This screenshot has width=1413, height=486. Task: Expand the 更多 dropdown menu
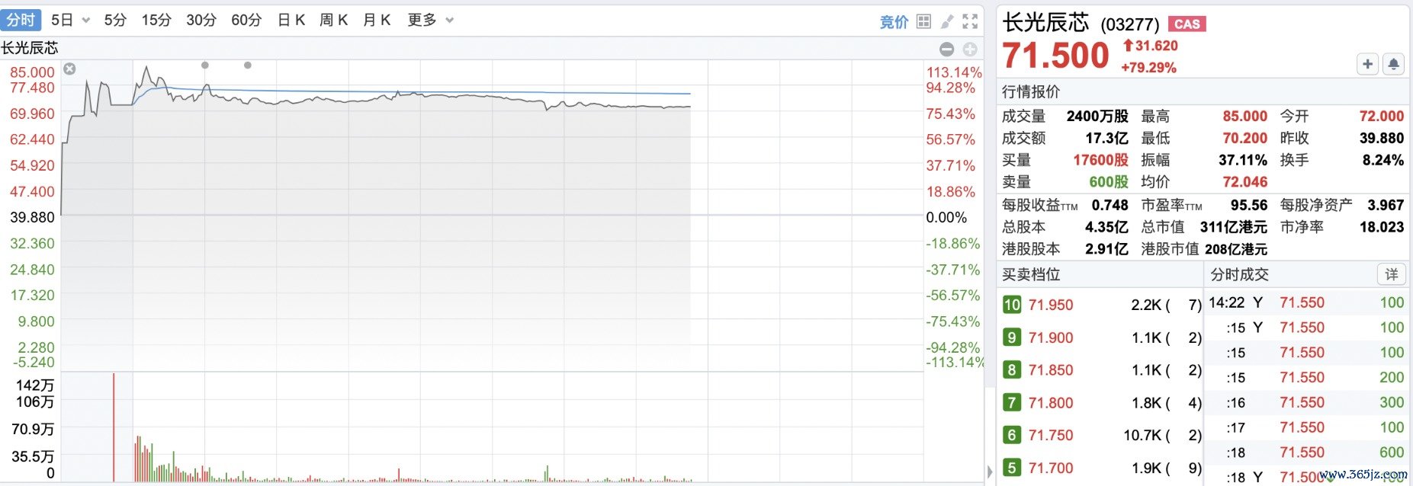tap(450, 21)
